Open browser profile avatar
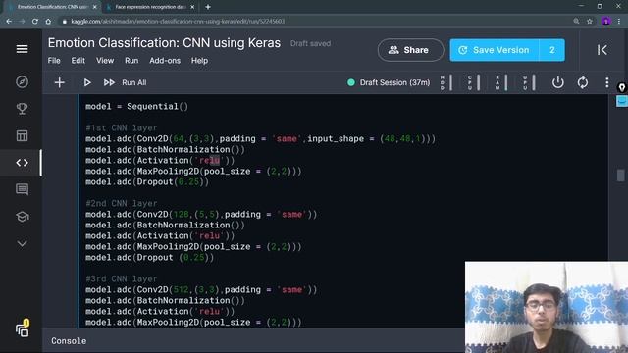Viewport: 628px width, 353px height. coord(606,21)
